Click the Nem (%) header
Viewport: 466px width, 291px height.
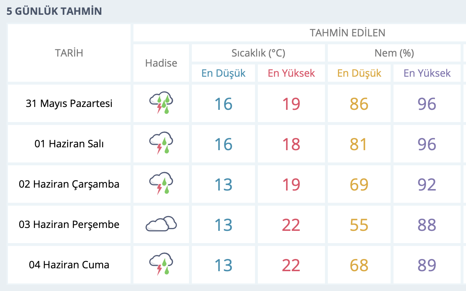[x=394, y=53]
